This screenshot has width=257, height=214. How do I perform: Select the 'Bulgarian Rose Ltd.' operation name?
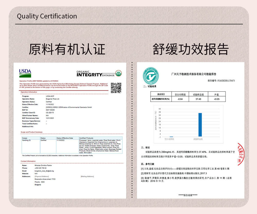tap(53, 99)
